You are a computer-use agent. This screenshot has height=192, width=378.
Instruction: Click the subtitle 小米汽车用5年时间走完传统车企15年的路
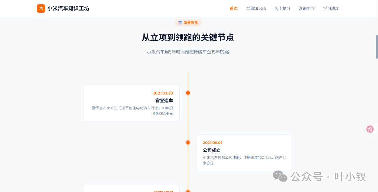coord(188,52)
